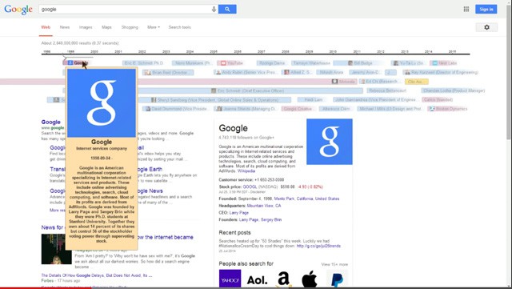This screenshot has height=289, width=512.
Task: Open the Mountain View, CA headquarters link
Action: click(x=264, y=206)
